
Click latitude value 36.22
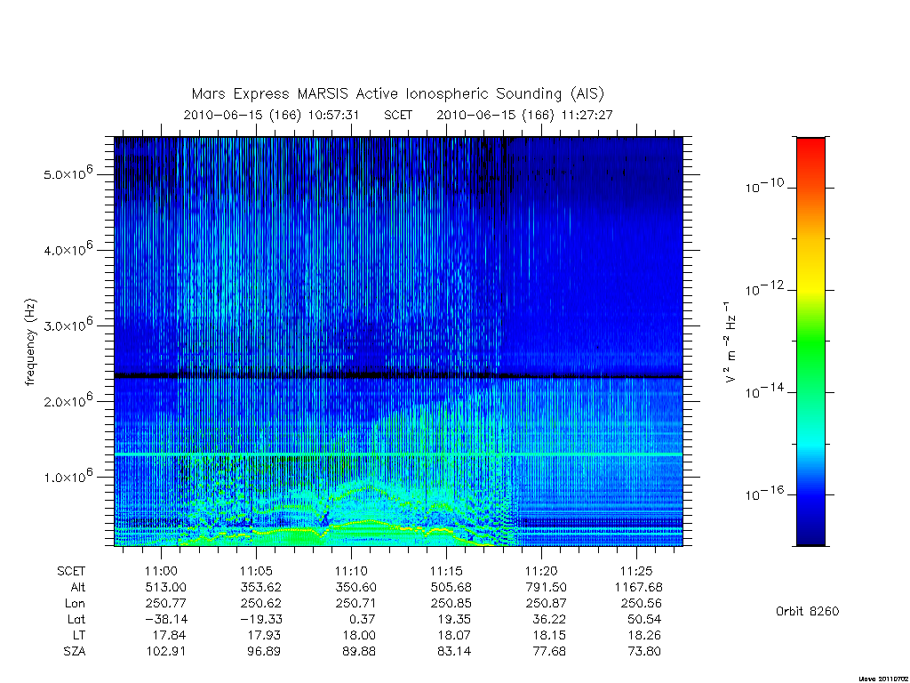(x=549, y=619)
